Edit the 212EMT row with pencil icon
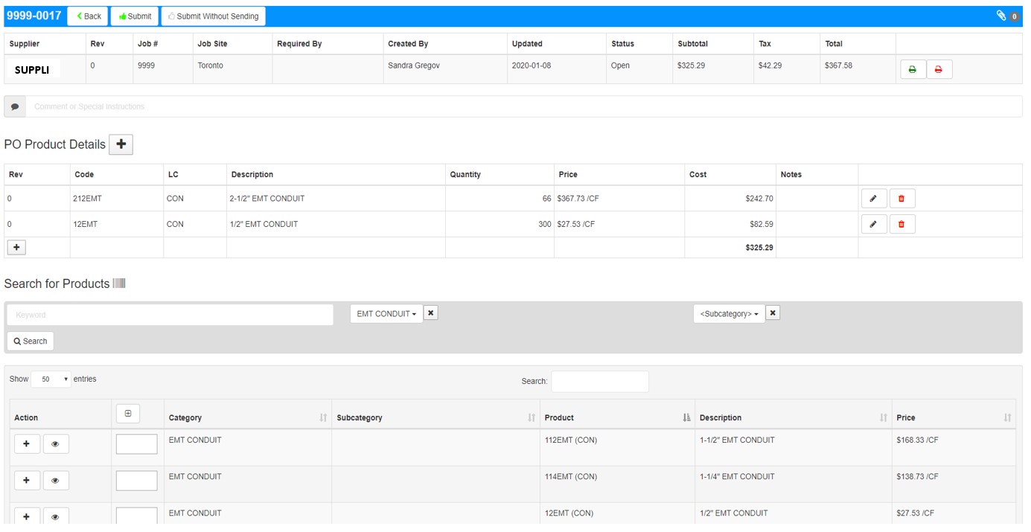The image size is (1031, 532). click(874, 199)
